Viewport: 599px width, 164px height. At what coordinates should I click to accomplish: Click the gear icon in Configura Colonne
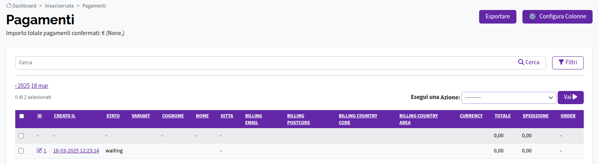click(532, 17)
